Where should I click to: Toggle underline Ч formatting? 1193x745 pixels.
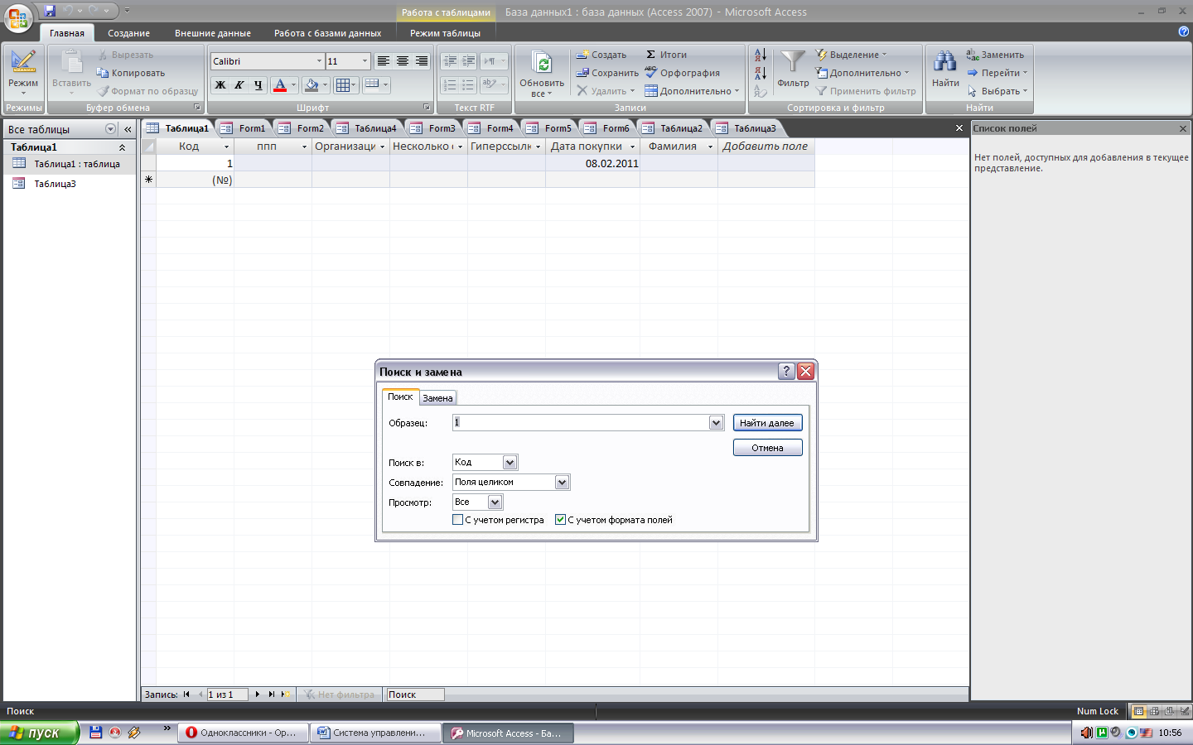tap(258, 84)
